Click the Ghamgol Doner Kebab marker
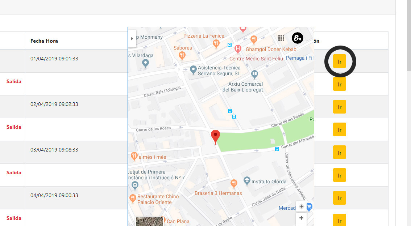 (254, 39)
